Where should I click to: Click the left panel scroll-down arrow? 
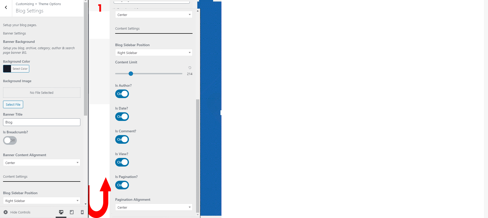(85, 204)
